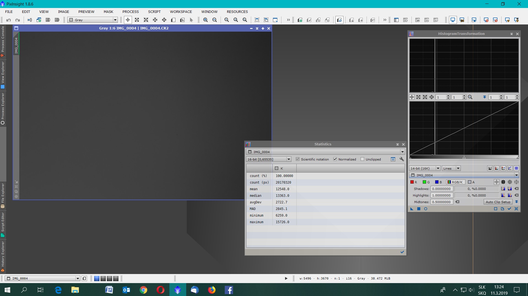Open PixInsight from the Windows taskbar
This screenshot has width=528, height=296.
pos(178,290)
